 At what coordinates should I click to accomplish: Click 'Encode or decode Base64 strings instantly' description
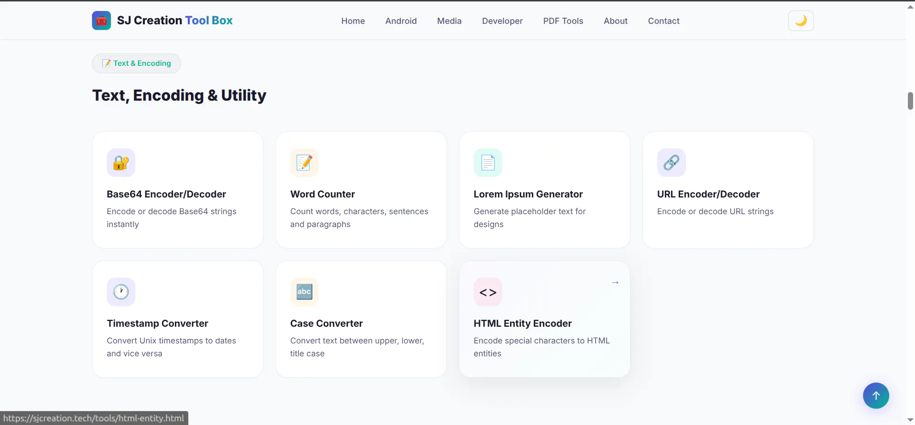pos(172,218)
